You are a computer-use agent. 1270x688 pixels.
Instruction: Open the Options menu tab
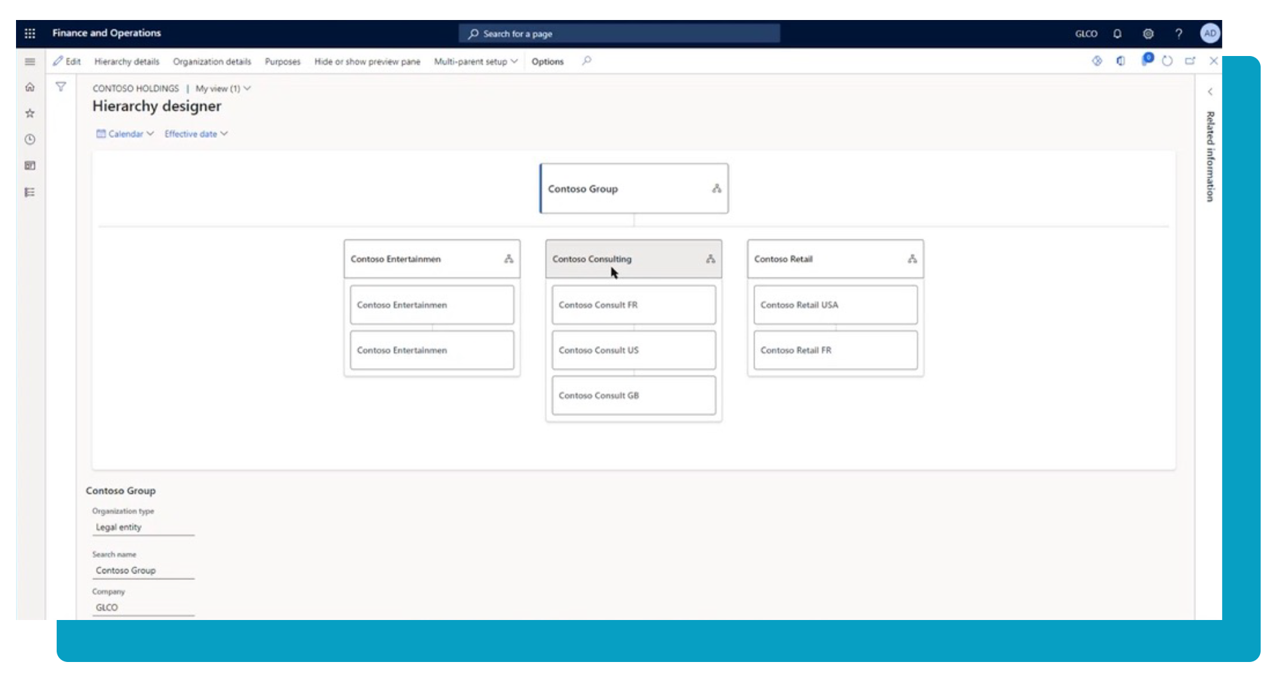(x=547, y=61)
